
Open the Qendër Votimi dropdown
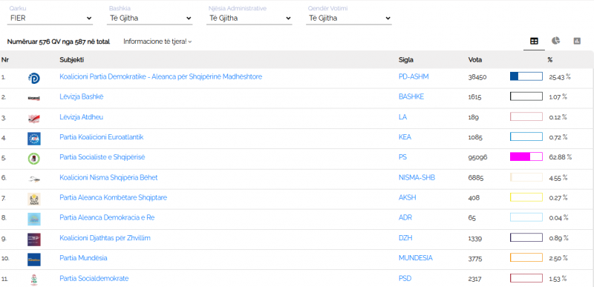tap(349, 18)
